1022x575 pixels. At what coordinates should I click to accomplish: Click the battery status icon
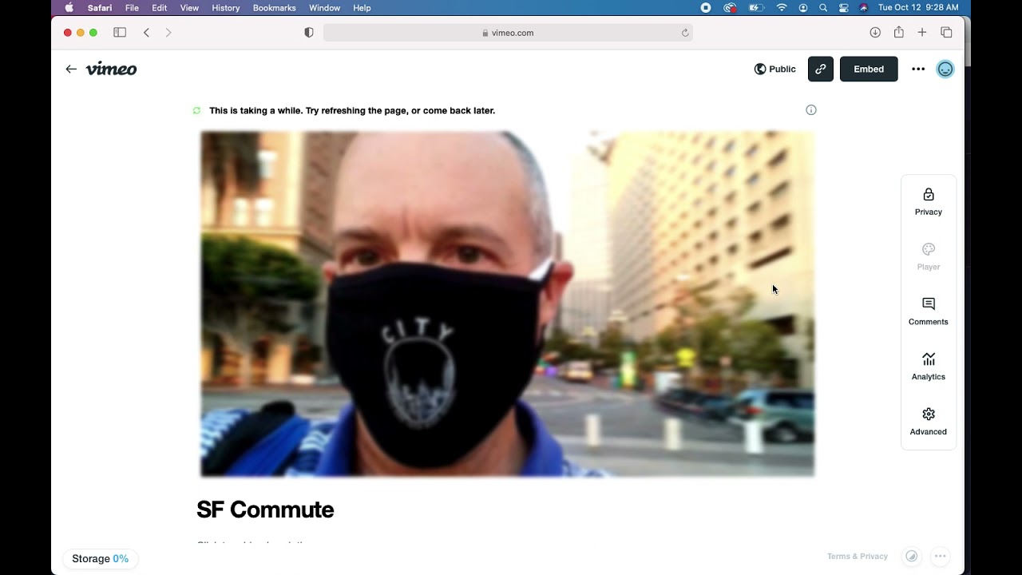pos(756,8)
